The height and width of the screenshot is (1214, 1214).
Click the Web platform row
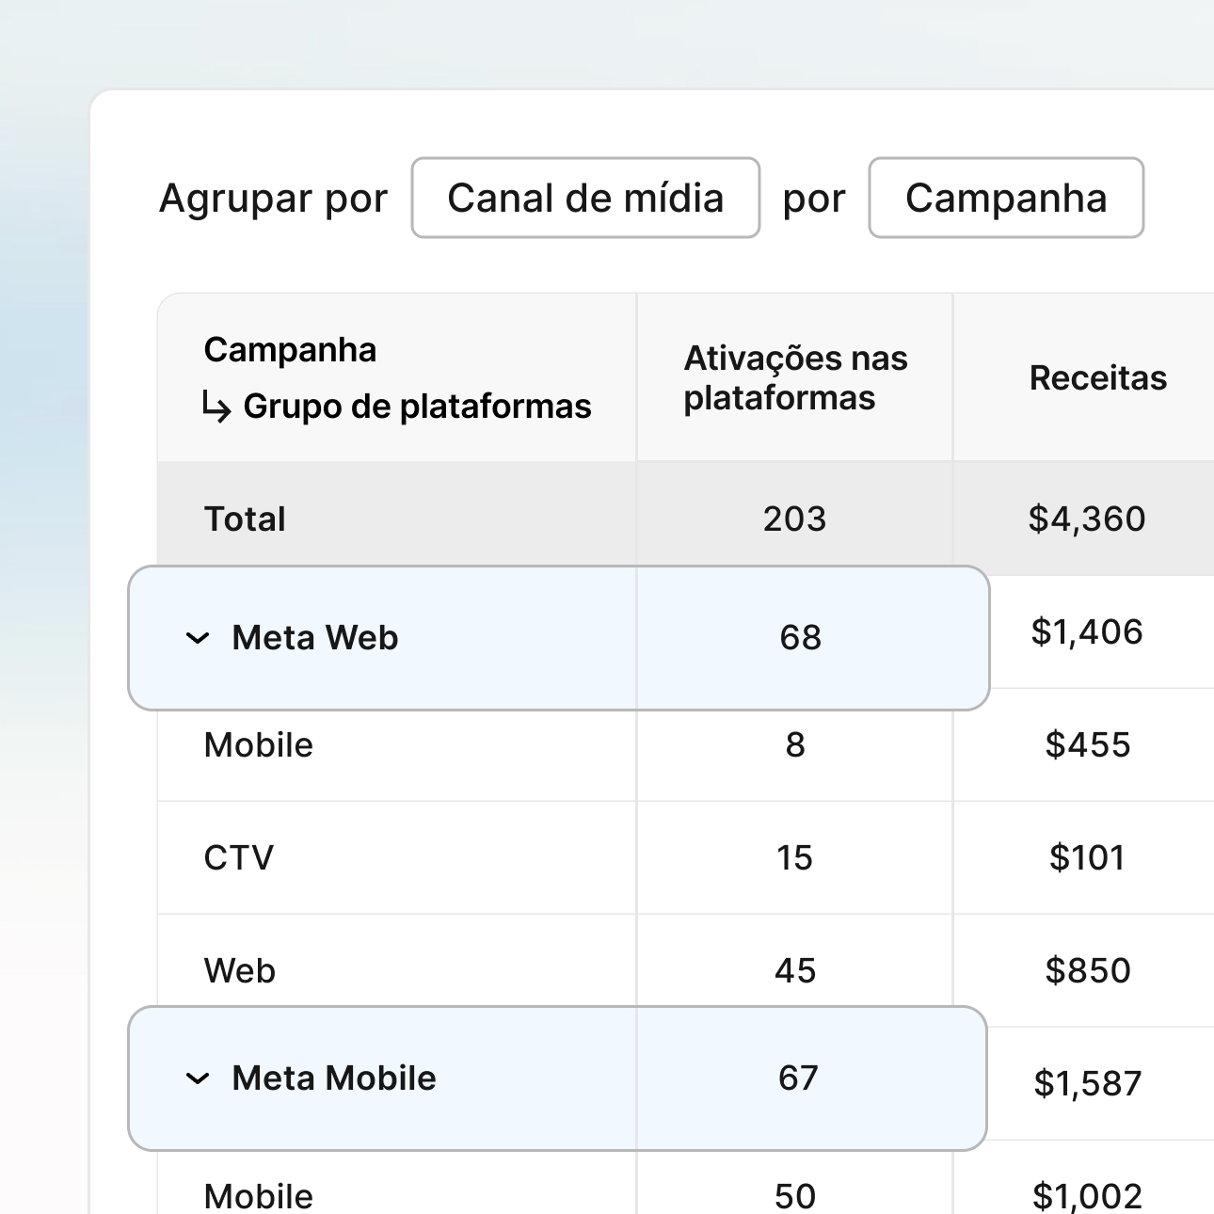tap(240, 971)
